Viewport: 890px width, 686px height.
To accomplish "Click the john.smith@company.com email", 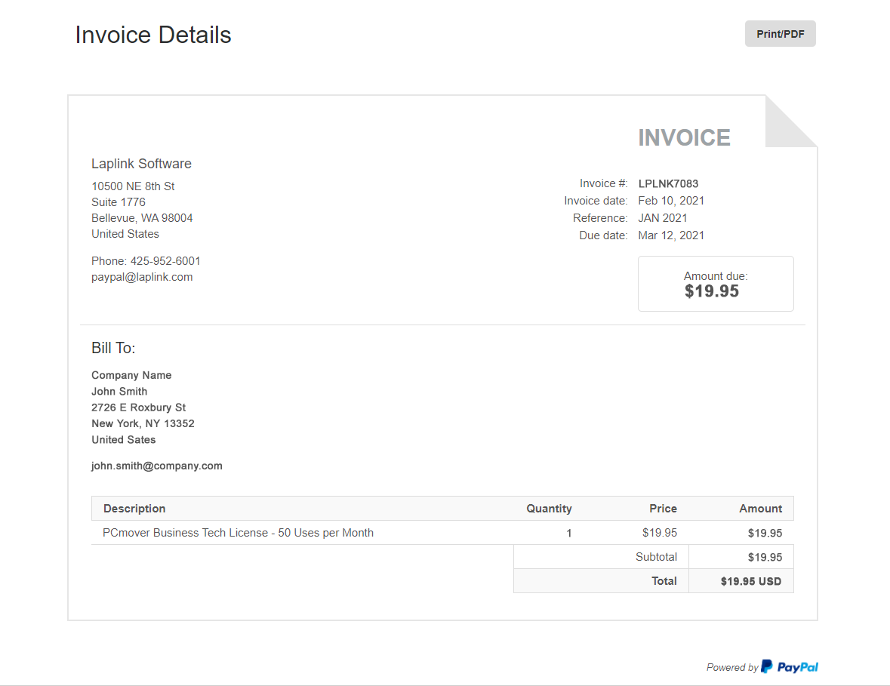I will 157,466.
